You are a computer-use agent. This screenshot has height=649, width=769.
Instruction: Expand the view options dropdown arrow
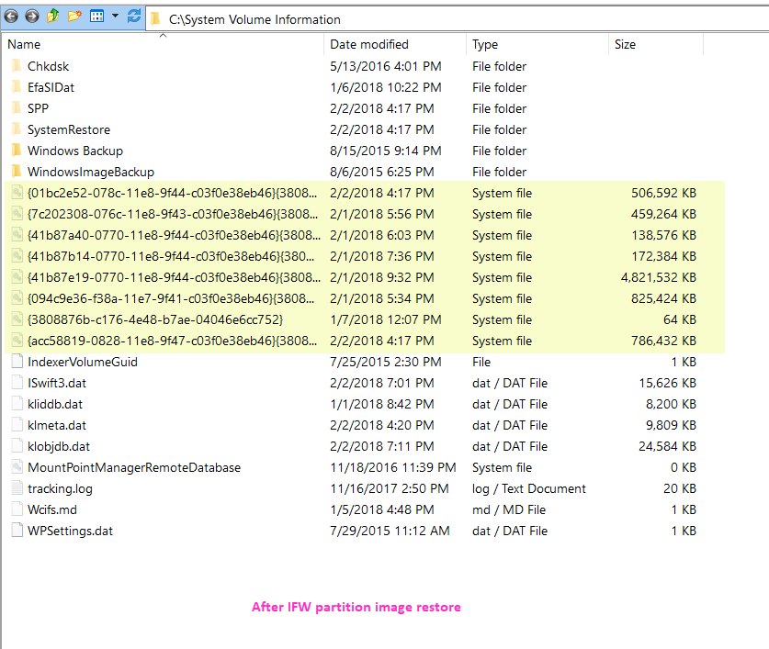[115, 17]
